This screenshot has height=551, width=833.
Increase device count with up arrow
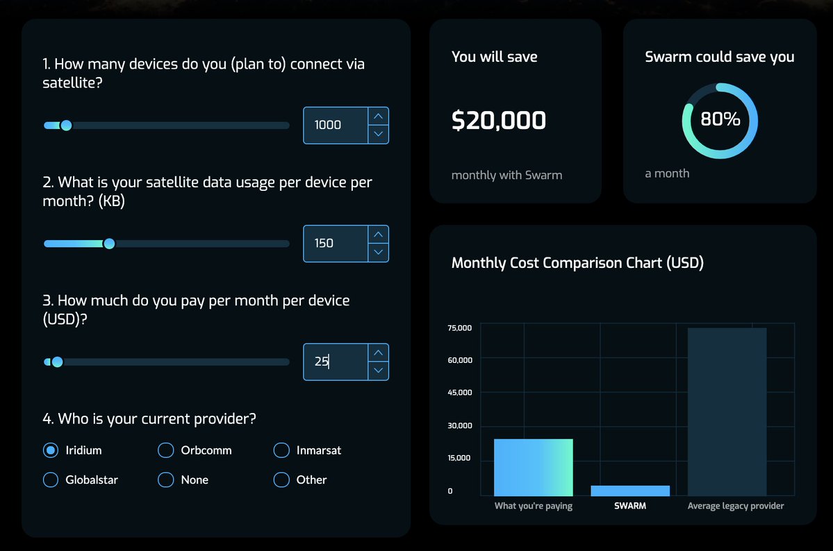tap(378, 117)
